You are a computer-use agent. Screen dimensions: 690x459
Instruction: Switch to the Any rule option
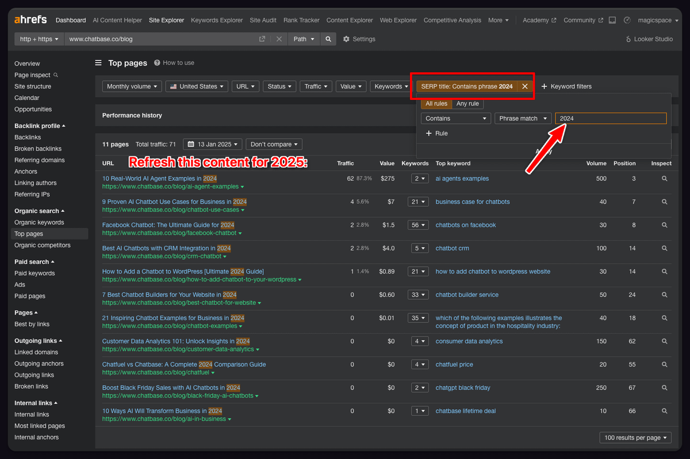tap(467, 104)
